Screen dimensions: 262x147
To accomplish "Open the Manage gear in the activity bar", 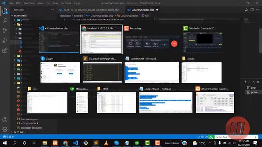I will point(5,129).
